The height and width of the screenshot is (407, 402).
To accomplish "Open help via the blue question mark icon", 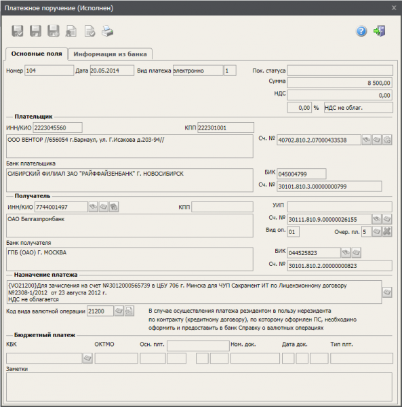I will point(361,31).
